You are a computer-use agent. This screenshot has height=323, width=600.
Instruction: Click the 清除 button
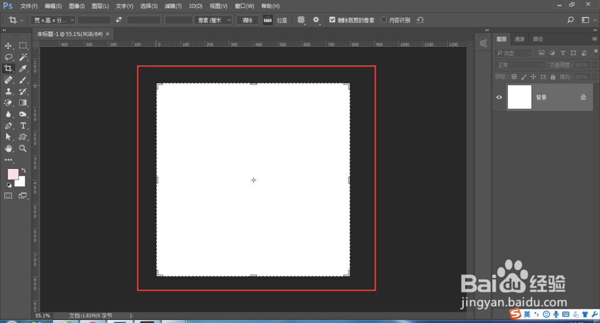[247, 20]
